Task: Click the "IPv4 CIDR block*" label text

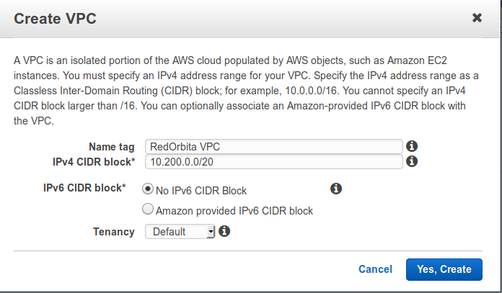Action: tap(94, 161)
